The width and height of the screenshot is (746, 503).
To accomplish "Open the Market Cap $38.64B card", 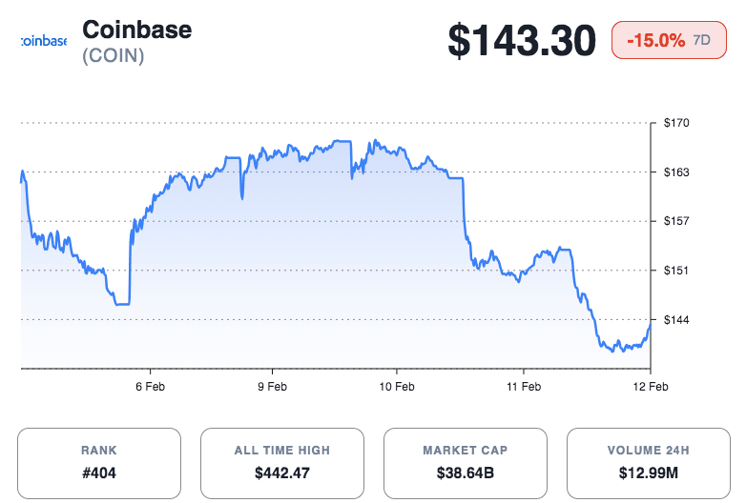I will [x=466, y=463].
